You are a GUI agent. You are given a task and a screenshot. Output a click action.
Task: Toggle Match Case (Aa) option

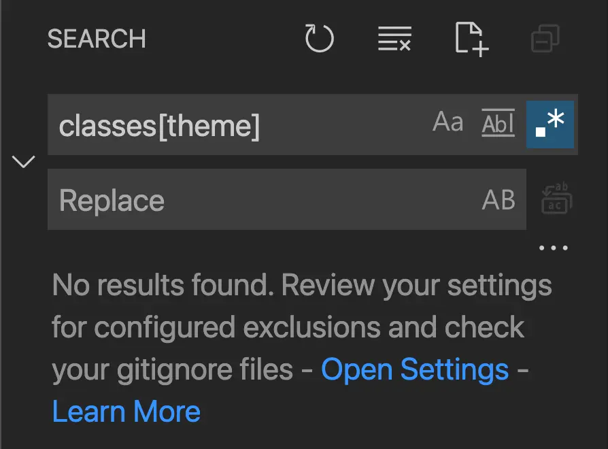coord(448,122)
